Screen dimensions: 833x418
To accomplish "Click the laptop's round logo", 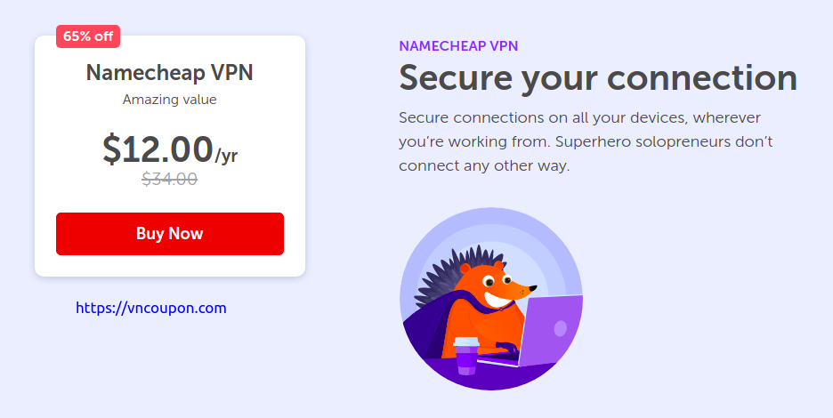I will 561,328.
